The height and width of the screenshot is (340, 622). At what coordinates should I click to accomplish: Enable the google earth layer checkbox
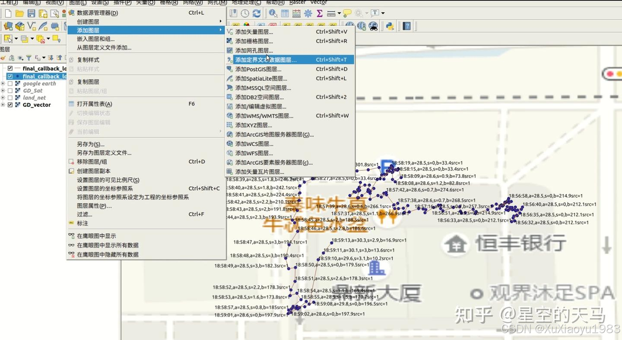coord(10,84)
